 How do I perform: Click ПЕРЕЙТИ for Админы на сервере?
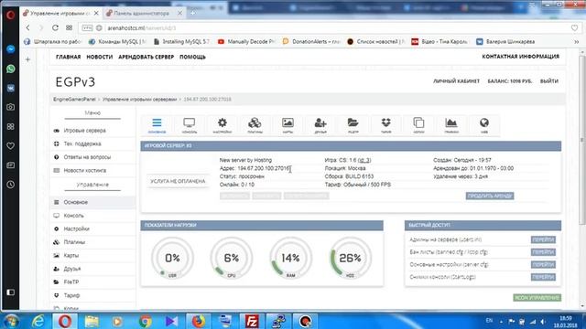coord(543,239)
